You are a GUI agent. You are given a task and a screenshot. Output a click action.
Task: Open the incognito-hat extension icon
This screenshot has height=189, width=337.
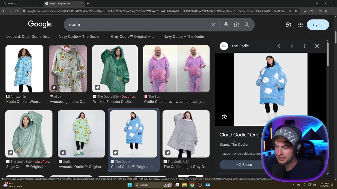[x=305, y=11]
